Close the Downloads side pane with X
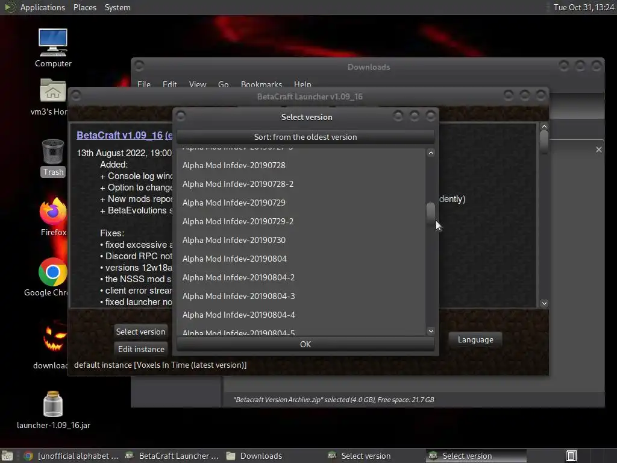617x463 pixels. click(x=598, y=150)
